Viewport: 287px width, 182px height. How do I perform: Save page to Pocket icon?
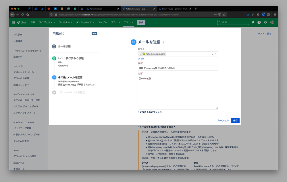click(x=220, y=14)
